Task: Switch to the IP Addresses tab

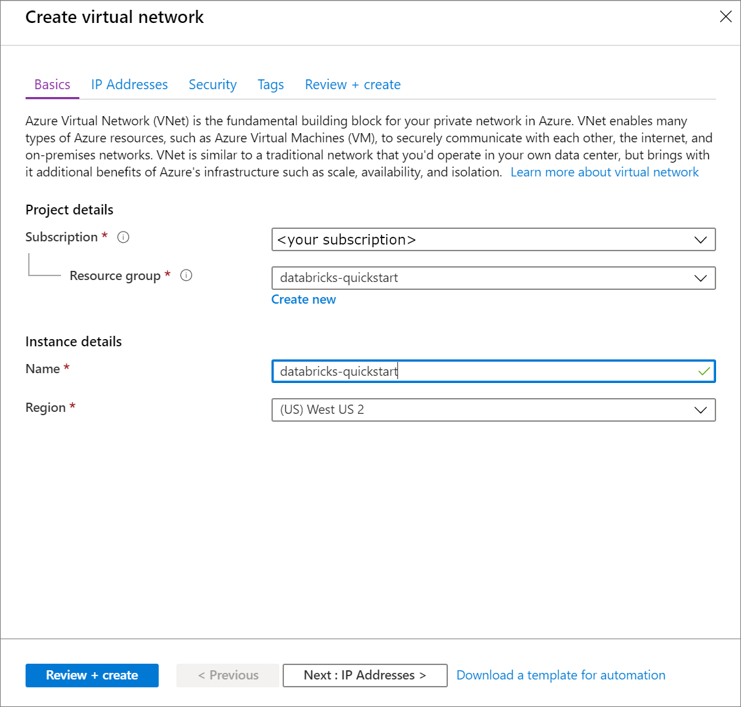Action: pyautogui.click(x=129, y=85)
